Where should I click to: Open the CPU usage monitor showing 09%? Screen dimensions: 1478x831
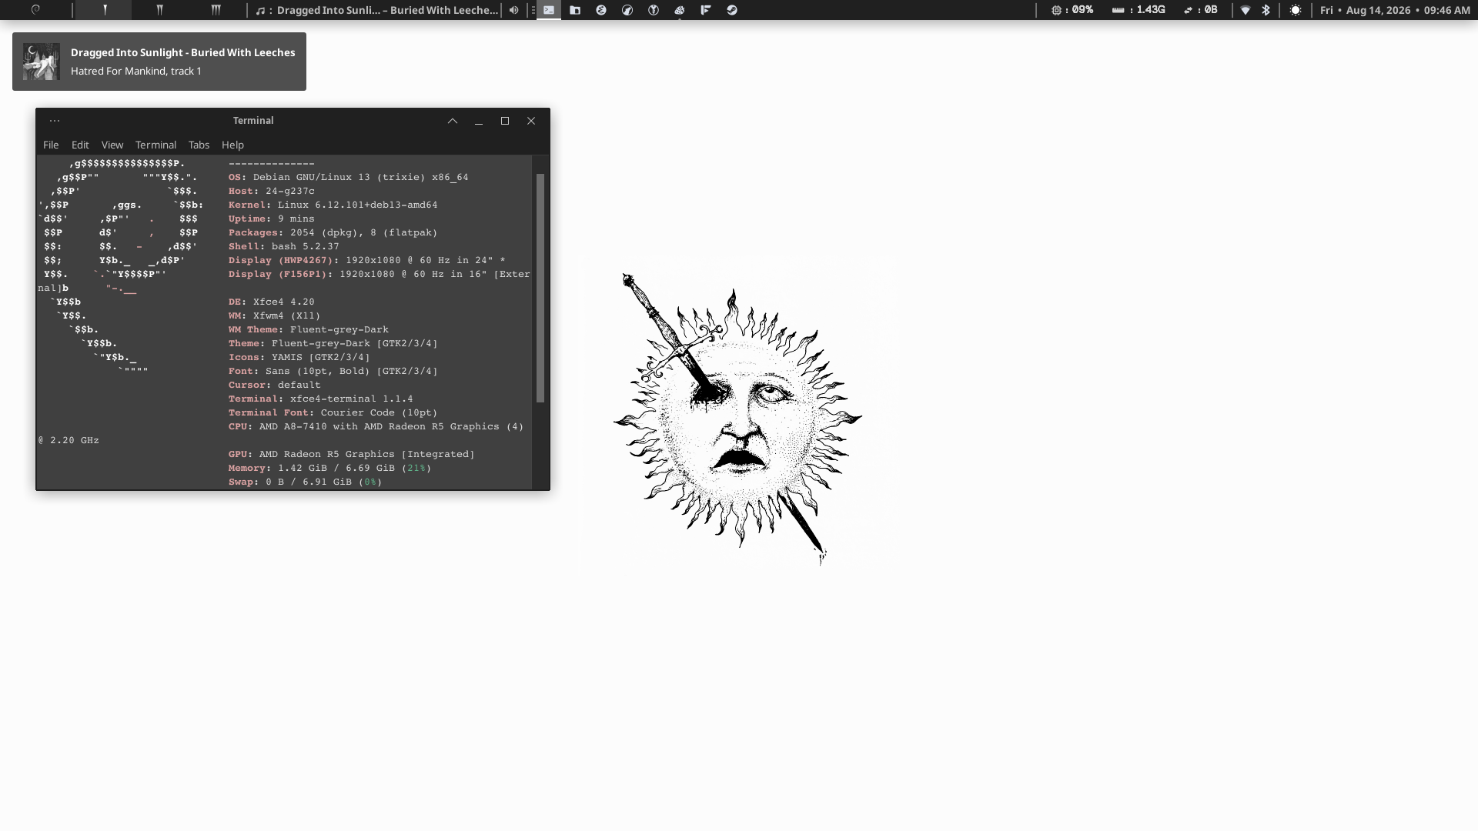1072,10
